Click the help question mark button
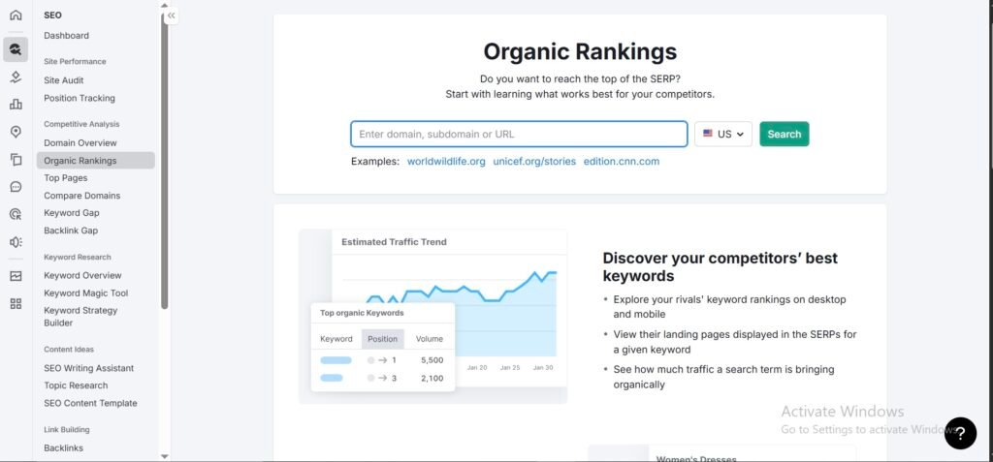Viewport: 993px width, 462px height. [x=960, y=433]
